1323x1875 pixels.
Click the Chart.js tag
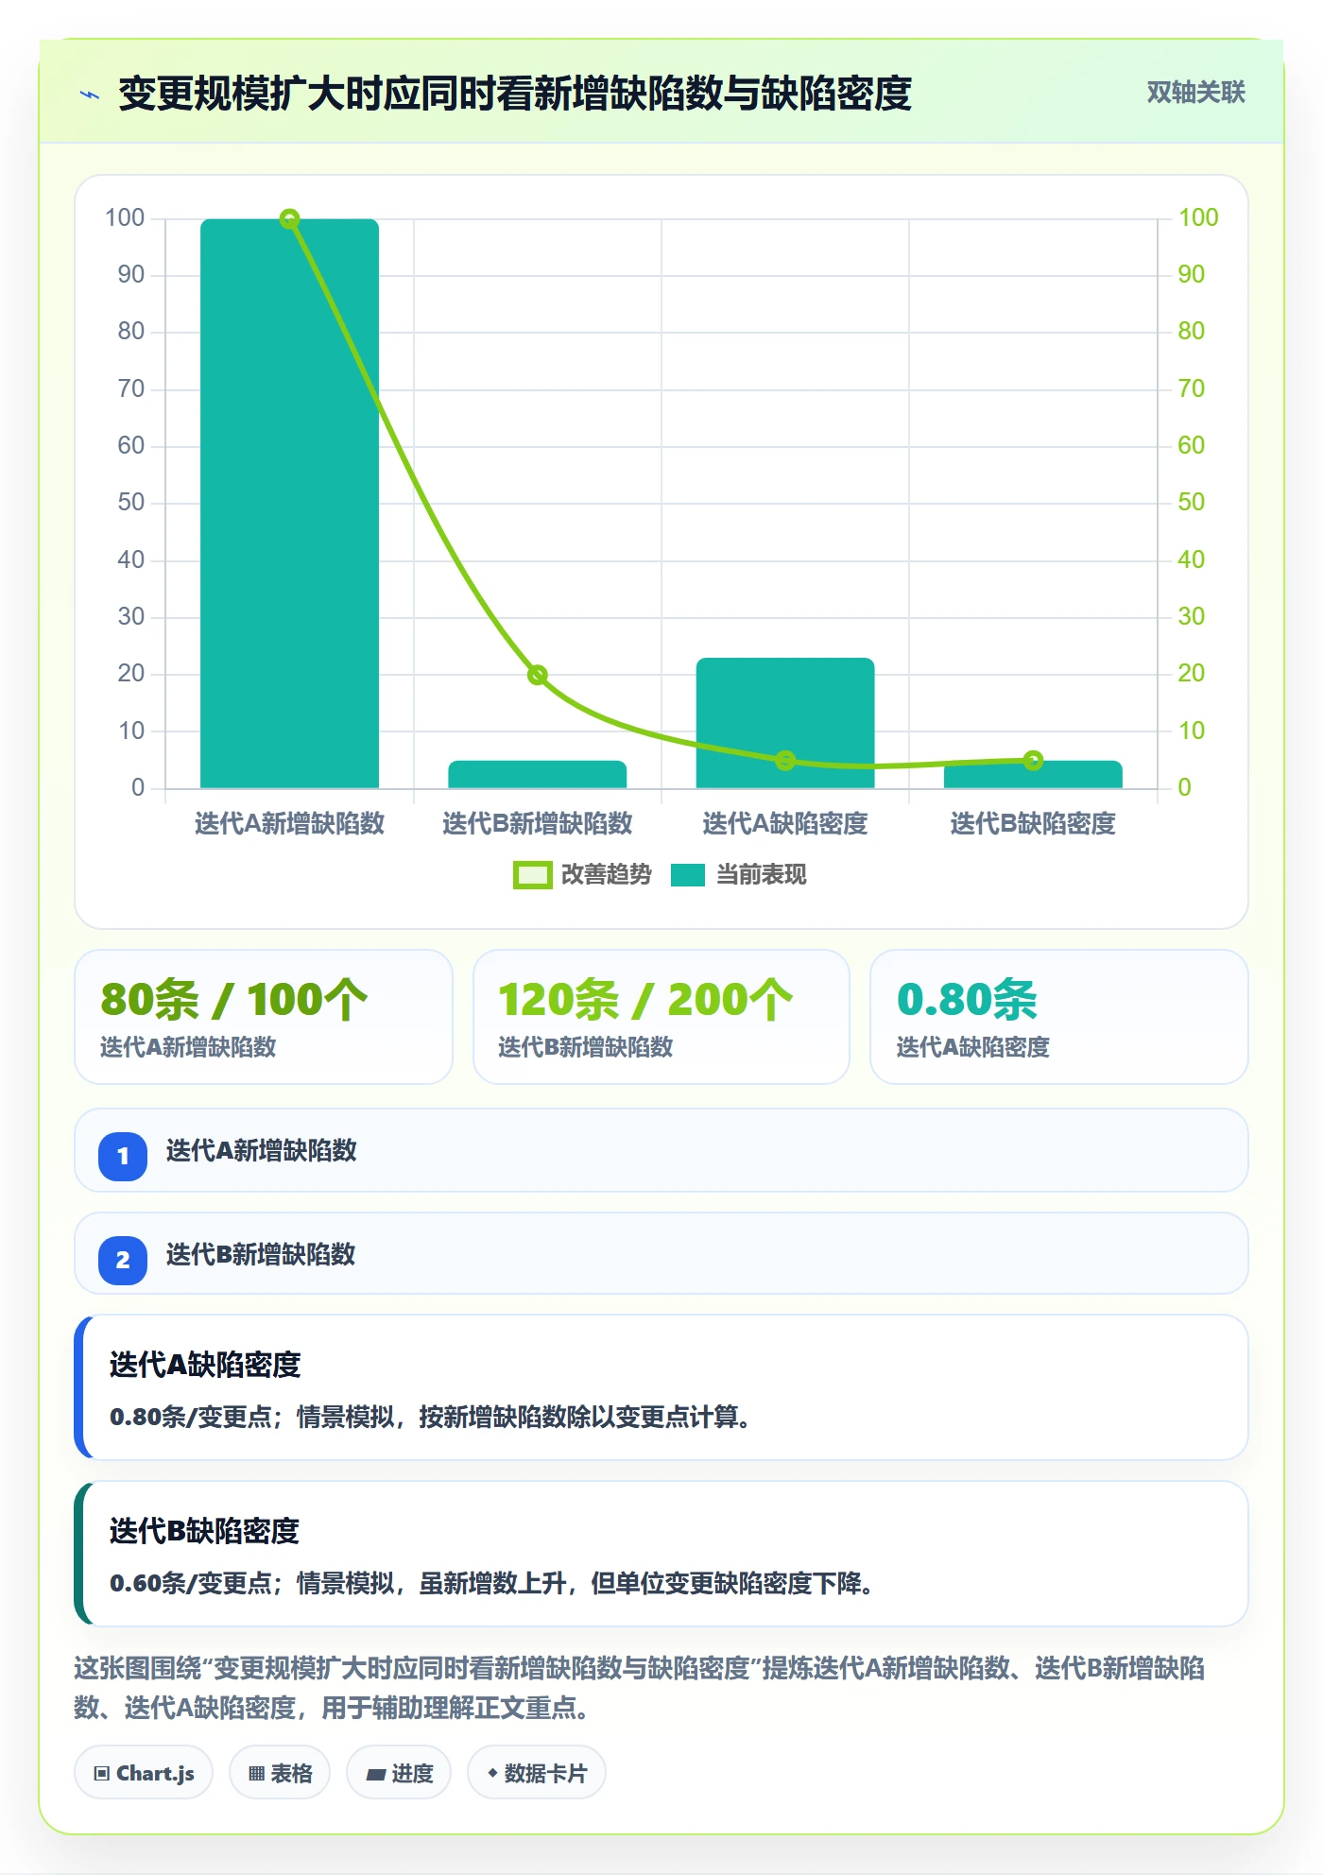pos(144,1773)
